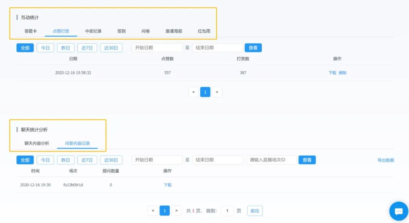Open the chat support bubble icon
Image resolution: width=409 pixels, height=223 pixels.
[x=398, y=211]
